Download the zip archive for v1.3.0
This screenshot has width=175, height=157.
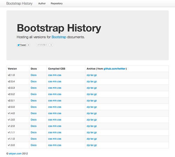pyautogui.click(x=88, y=120)
